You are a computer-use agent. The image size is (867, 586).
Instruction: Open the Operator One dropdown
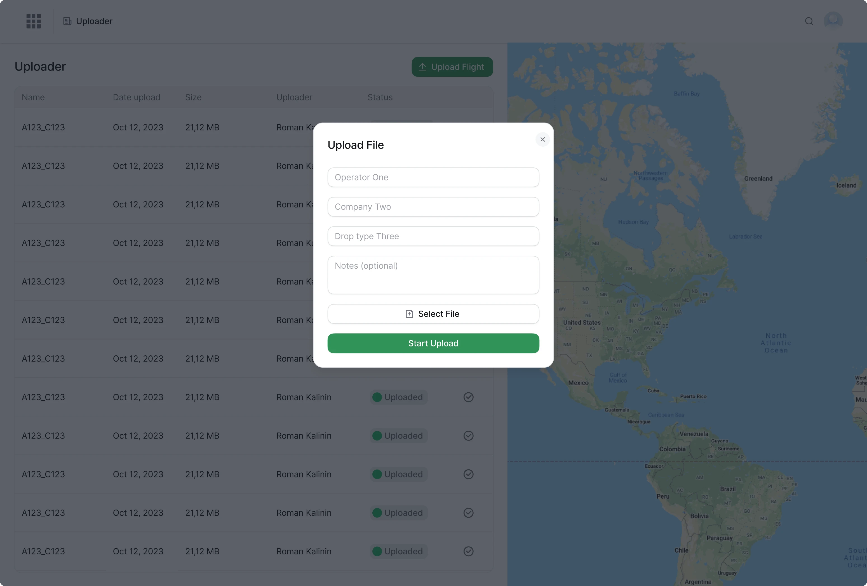[x=433, y=177]
